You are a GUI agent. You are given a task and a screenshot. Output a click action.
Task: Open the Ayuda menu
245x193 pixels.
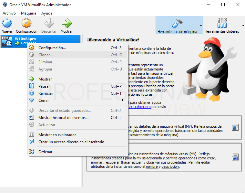tap(47, 13)
